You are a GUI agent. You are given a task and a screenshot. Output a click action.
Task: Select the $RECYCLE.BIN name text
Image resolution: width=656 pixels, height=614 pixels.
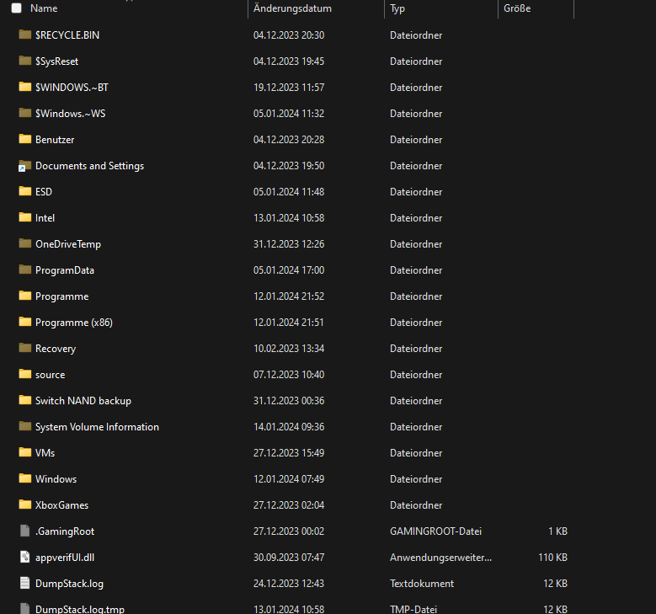pyautogui.click(x=67, y=35)
